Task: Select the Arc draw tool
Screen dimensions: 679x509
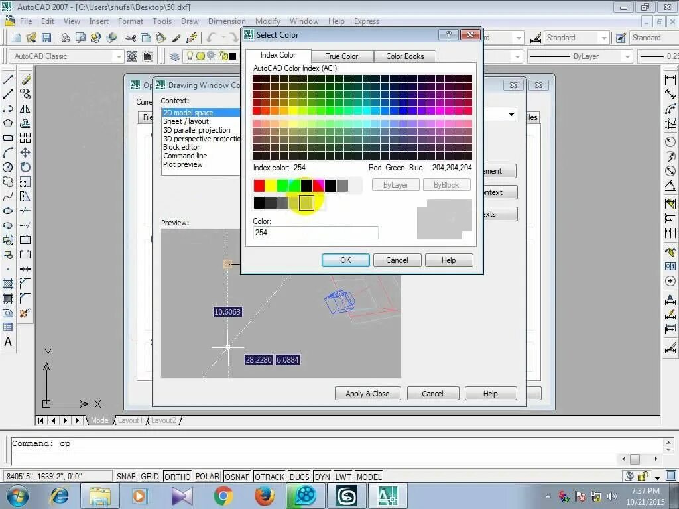Action: (x=8, y=153)
